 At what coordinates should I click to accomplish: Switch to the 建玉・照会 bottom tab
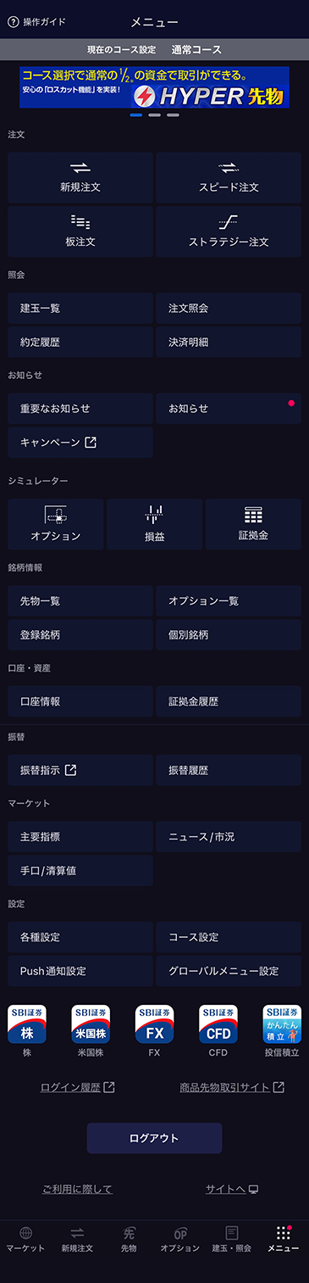click(231, 1239)
